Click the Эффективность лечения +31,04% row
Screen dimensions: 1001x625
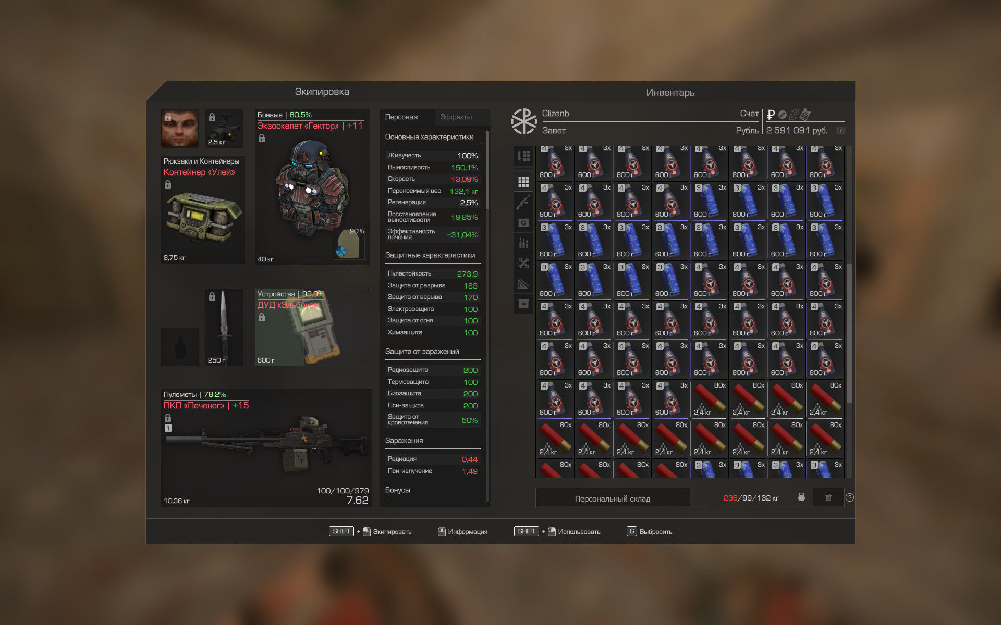coord(433,234)
